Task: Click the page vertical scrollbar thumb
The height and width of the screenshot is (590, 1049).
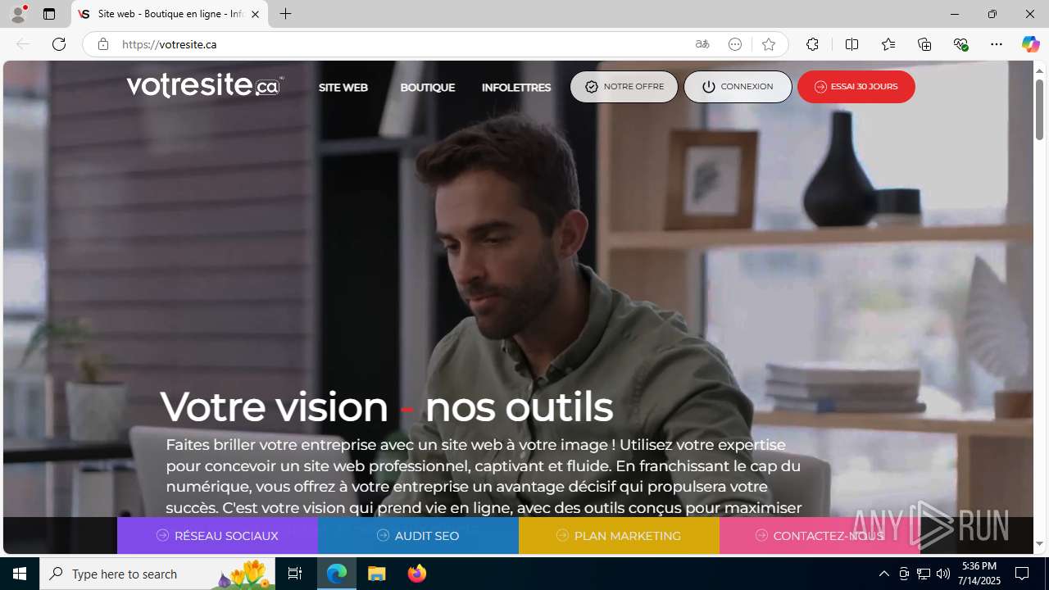Action: [x=1039, y=108]
